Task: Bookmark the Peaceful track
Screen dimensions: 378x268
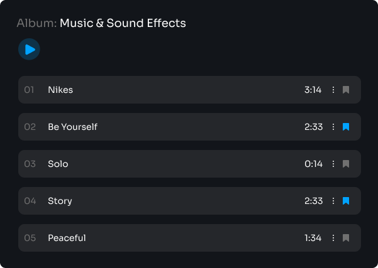Action: click(346, 238)
